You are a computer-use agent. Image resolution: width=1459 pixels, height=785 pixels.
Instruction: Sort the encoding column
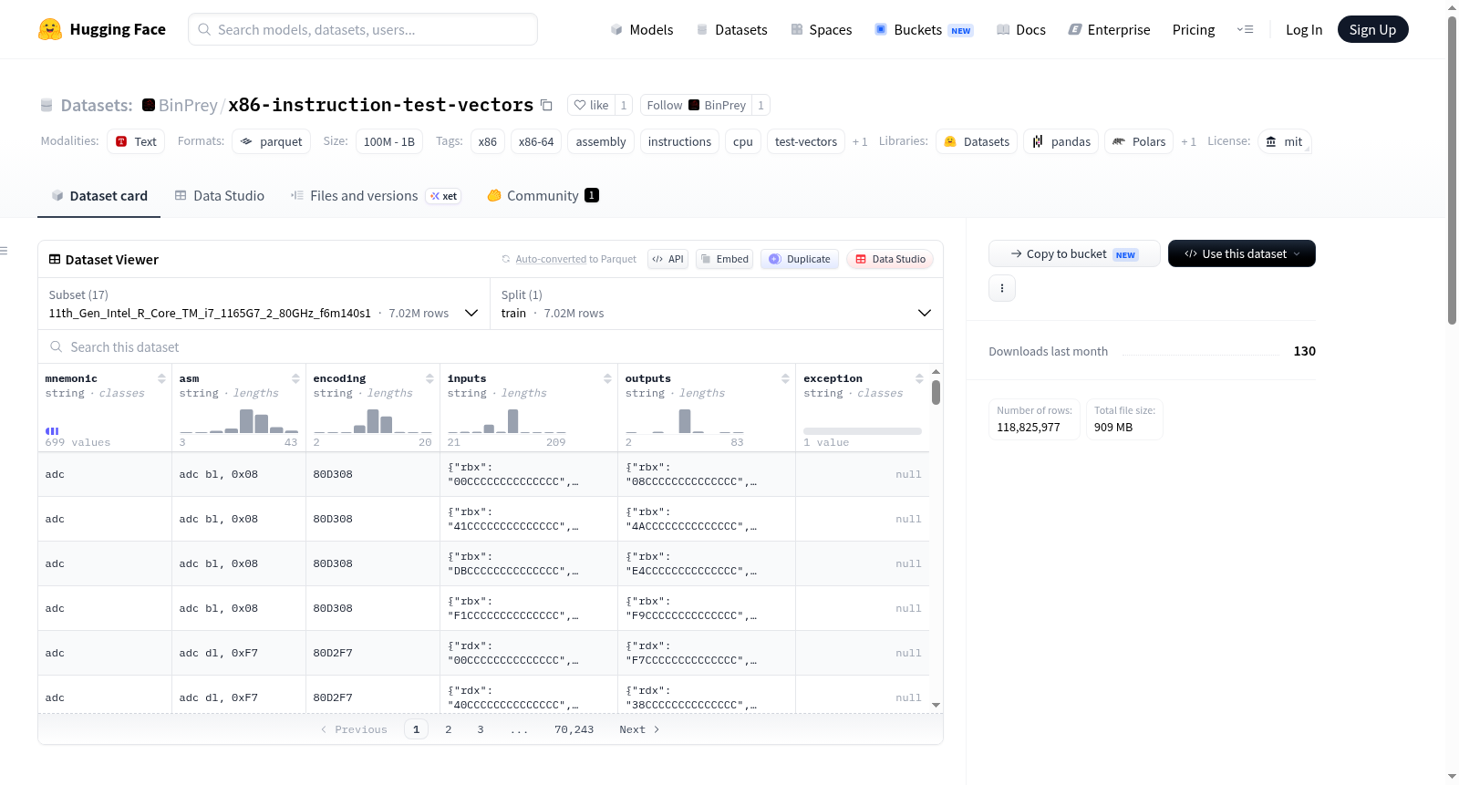[429, 378]
